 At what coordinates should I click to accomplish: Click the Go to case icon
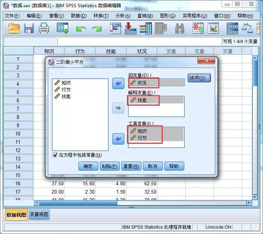[116, 28]
